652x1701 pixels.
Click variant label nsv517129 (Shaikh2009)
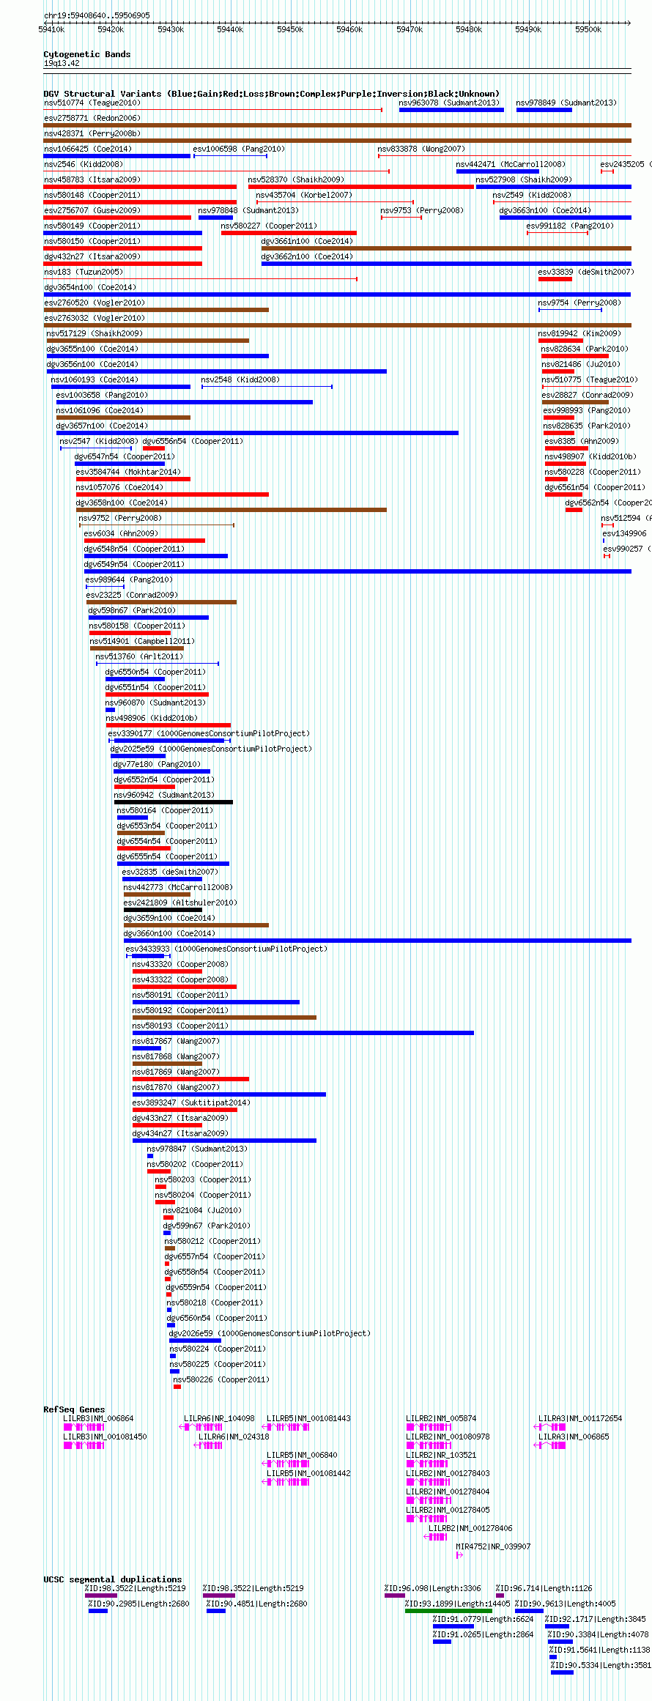point(95,334)
